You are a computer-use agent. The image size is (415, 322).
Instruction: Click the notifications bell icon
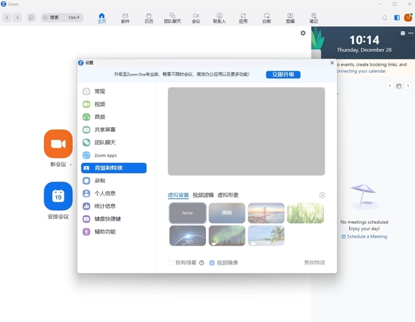point(385,17)
